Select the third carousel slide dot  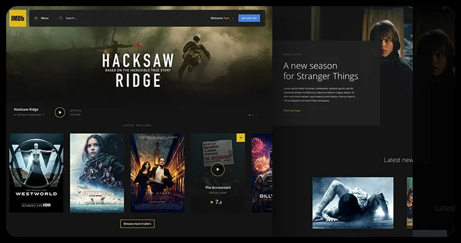(257, 115)
